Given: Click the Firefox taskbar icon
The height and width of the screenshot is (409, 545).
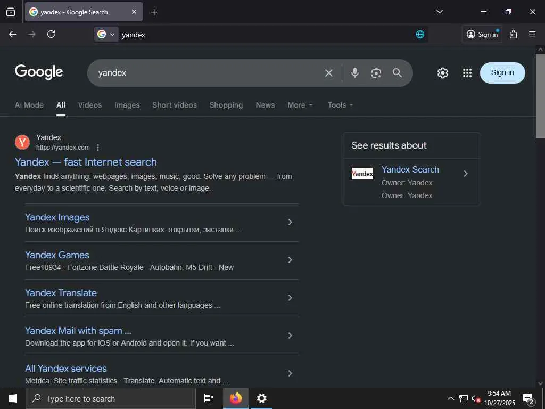Looking at the screenshot, I should click(x=235, y=398).
